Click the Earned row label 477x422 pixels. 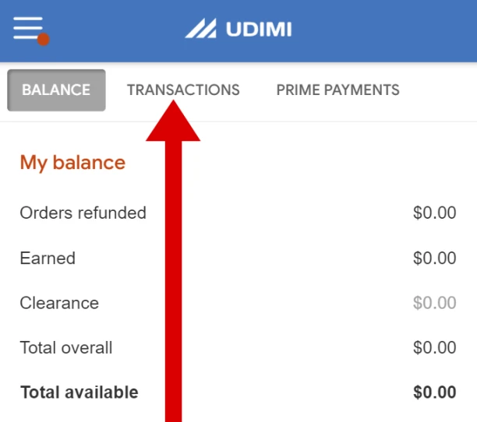click(x=48, y=258)
